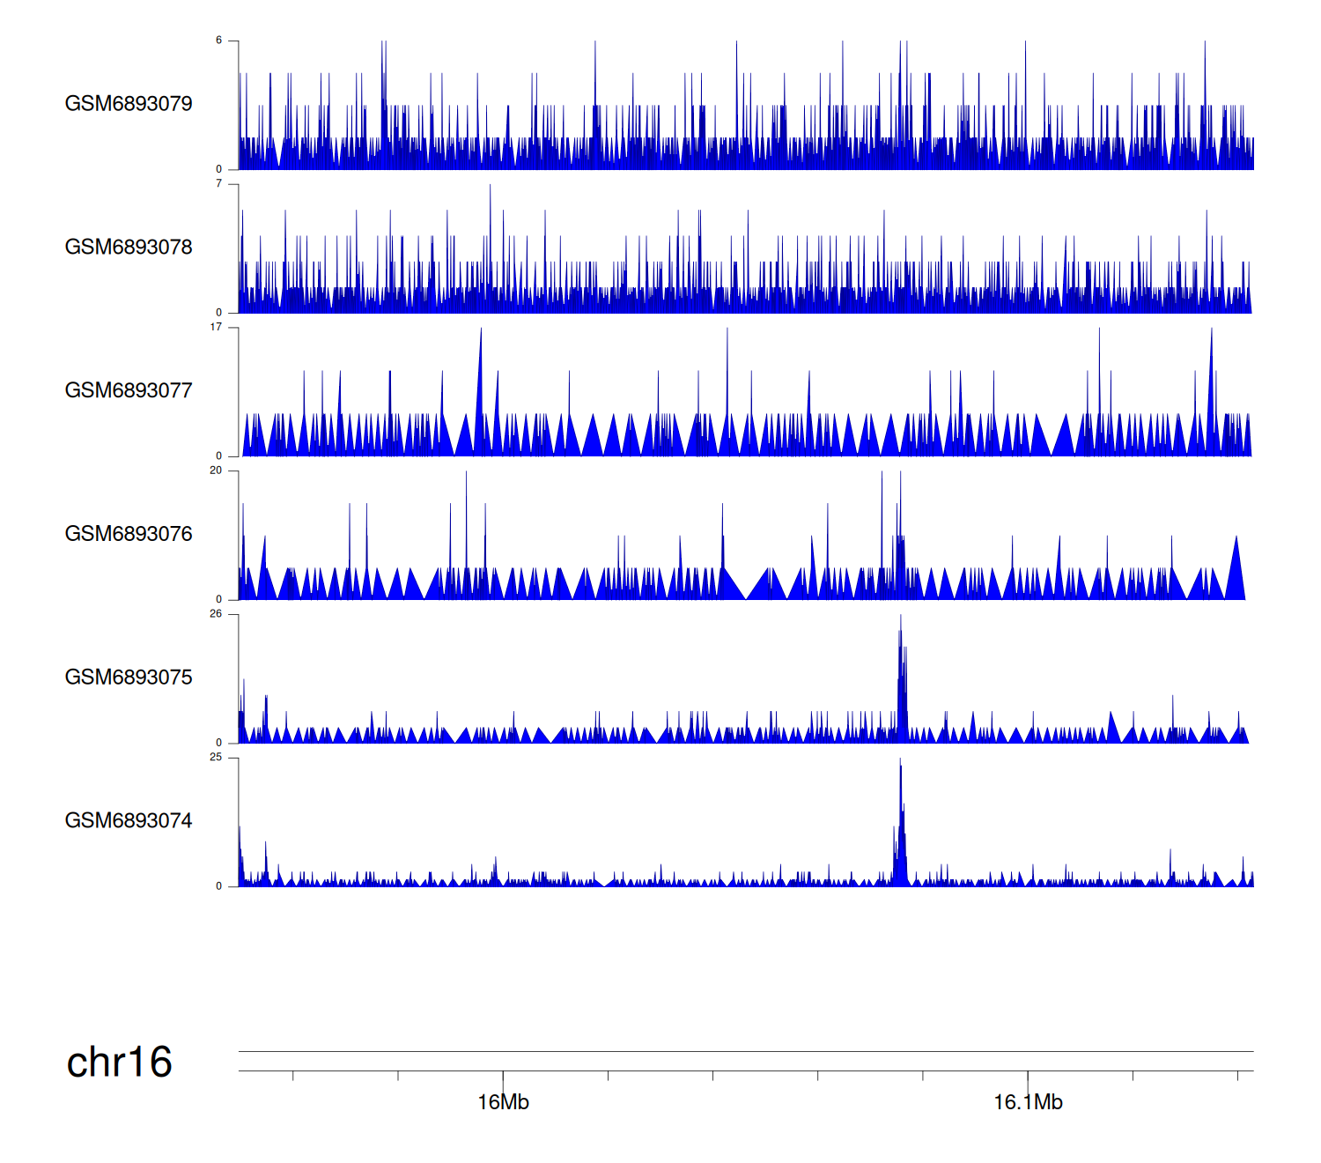Image resolution: width=1321 pixels, height=1163 pixels.
Task: Click the major tick mark above 16Mb
Action: coord(503,1078)
